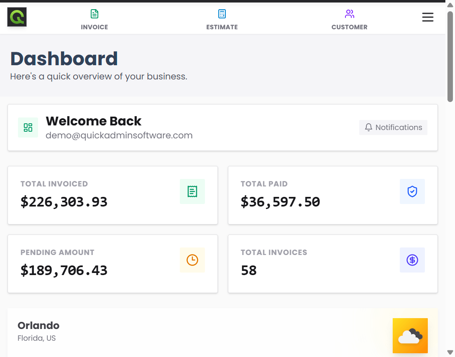Click the green Q logo
455x357 pixels.
coord(17,17)
